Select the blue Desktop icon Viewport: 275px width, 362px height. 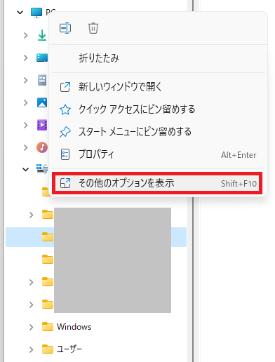pyautogui.click(x=42, y=58)
